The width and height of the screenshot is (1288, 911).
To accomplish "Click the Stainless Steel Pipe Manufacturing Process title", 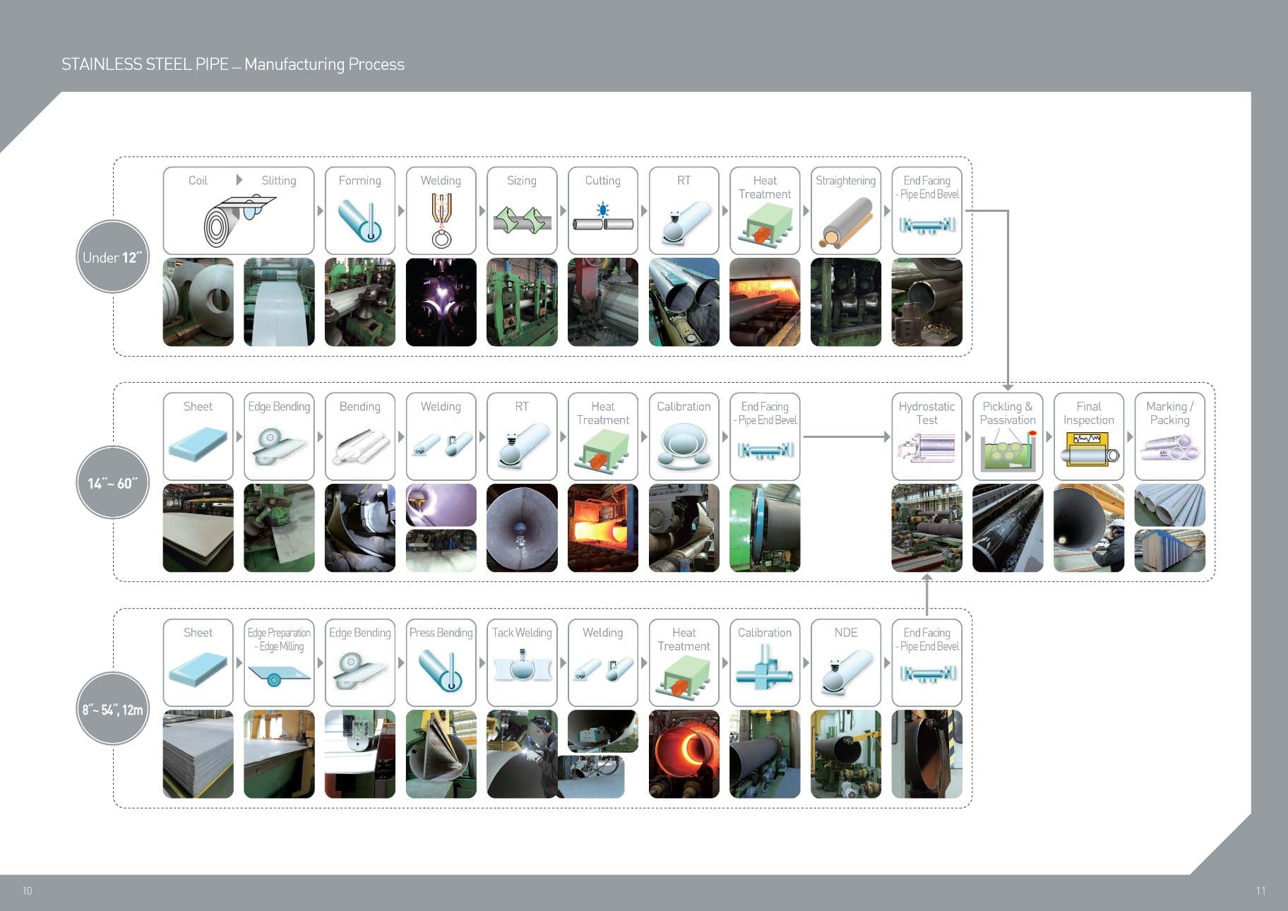I will [x=233, y=64].
